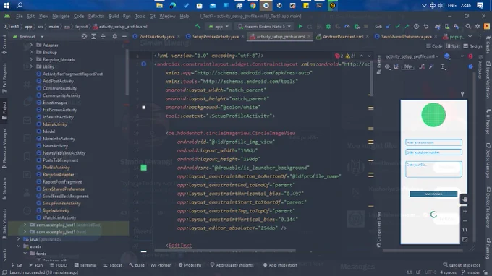Switch editor to Design view
492x276 pixels.
pos(473,46)
